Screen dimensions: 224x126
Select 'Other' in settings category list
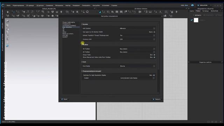[x=64, y=32]
